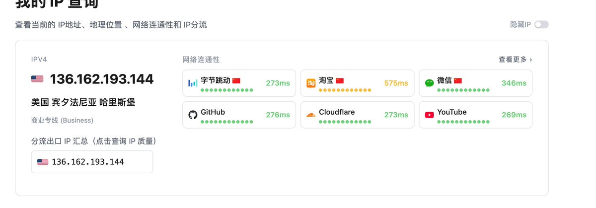Click the green dot bar under 微信

pos(463,90)
